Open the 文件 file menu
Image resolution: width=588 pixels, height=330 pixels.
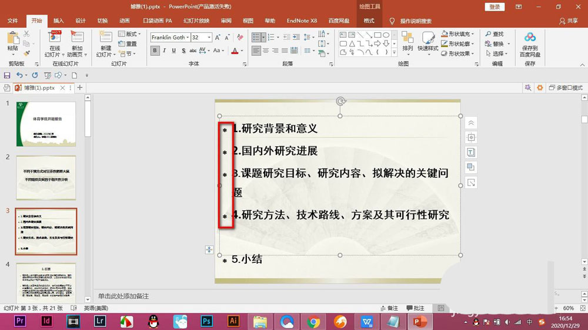tap(13, 21)
